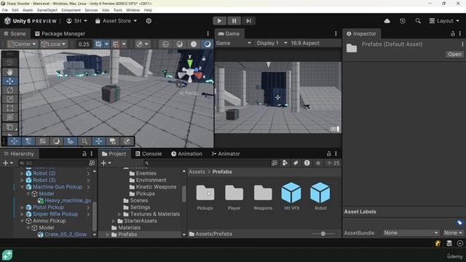466x262 pixels.
Task: Click the green plus taskbar icon
Action: pyautogui.click(x=7, y=255)
